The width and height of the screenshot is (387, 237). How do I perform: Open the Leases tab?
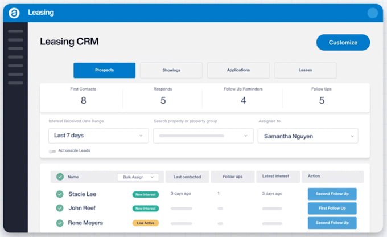[305, 70]
